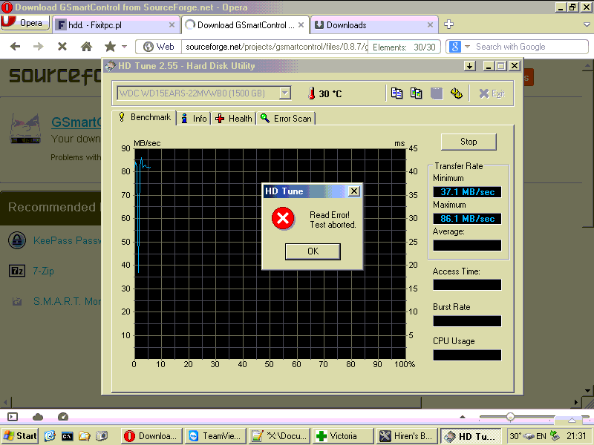Close the hdd. - Fixitpc.pl tab
Viewport: 594px width, 445px height.
tap(172, 25)
